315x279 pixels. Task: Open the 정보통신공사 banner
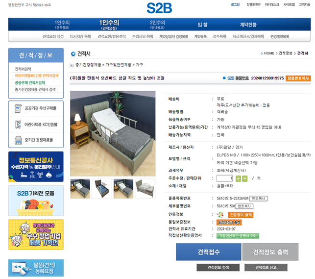pos(36,167)
